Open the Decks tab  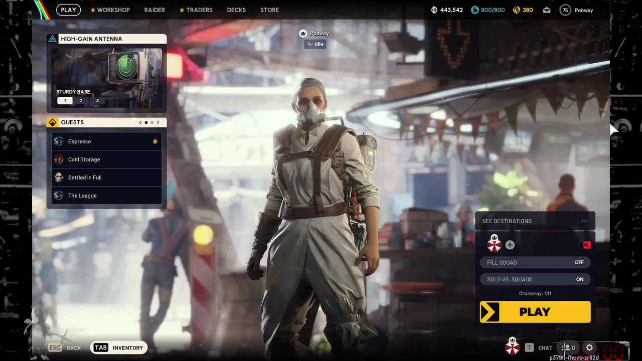(236, 10)
